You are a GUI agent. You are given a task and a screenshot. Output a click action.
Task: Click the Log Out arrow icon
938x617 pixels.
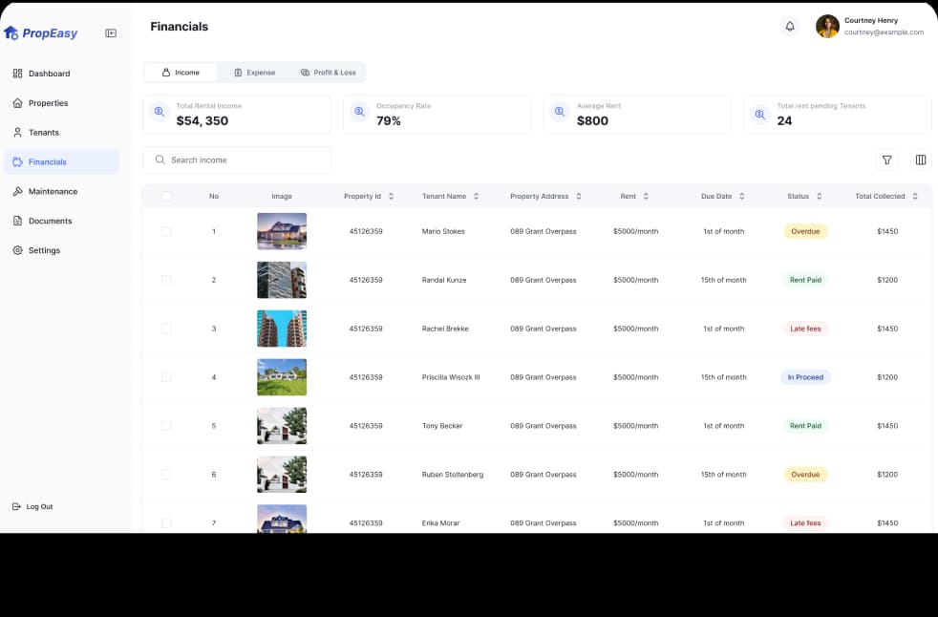pos(16,506)
